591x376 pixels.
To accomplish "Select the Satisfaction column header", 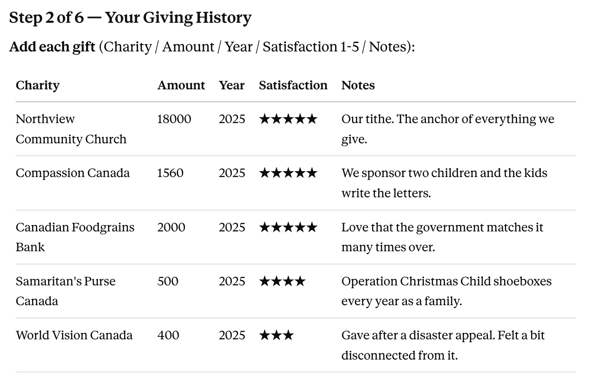I will [293, 86].
